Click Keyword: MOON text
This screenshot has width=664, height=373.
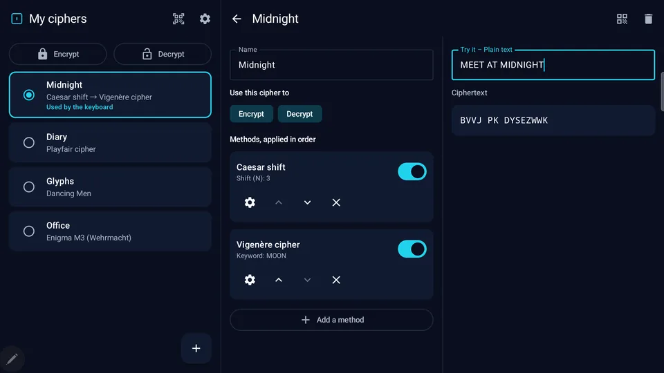[261, 256]
